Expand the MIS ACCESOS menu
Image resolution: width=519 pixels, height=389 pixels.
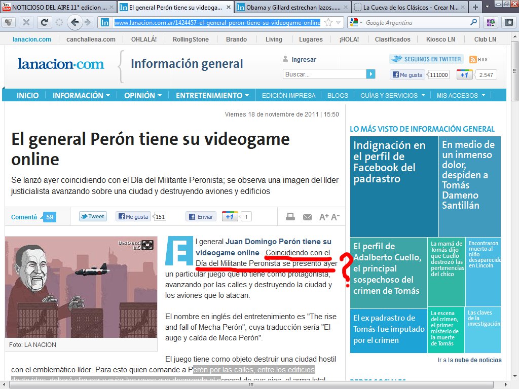pos(461,95)
